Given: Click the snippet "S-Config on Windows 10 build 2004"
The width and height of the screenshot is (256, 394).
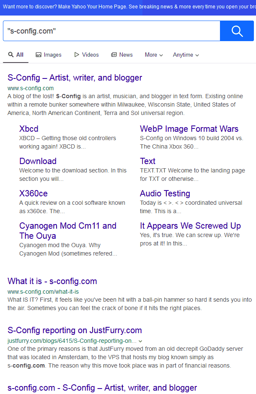Looking at the screenshot, I should 187,138.
